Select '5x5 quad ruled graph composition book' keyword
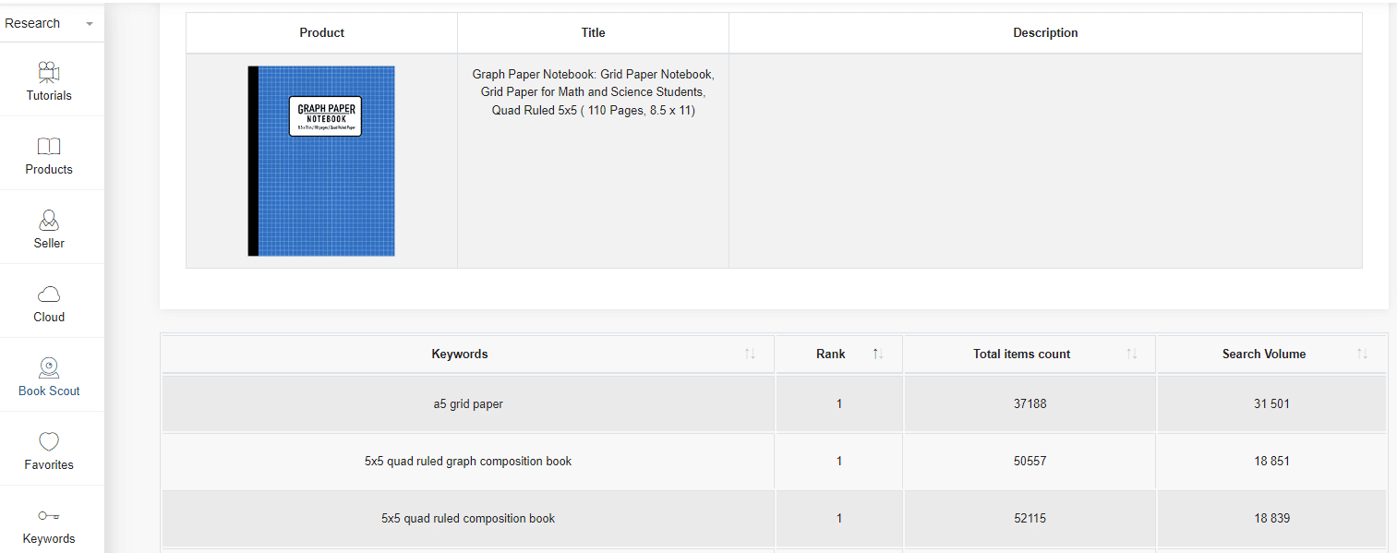 [x=468, y=461]
